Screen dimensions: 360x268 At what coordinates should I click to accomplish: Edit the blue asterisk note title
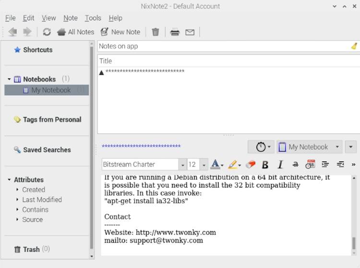(x=141, y=146)
